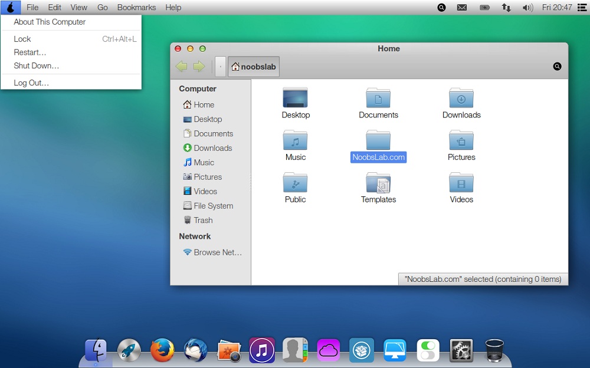Viewport: 590px width, 368px height.
Task: Expand the path toggle button beside noobslab
Action: click(220, 67)
